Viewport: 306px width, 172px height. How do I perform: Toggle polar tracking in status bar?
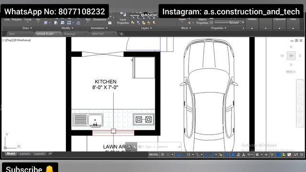coord(188,155)
